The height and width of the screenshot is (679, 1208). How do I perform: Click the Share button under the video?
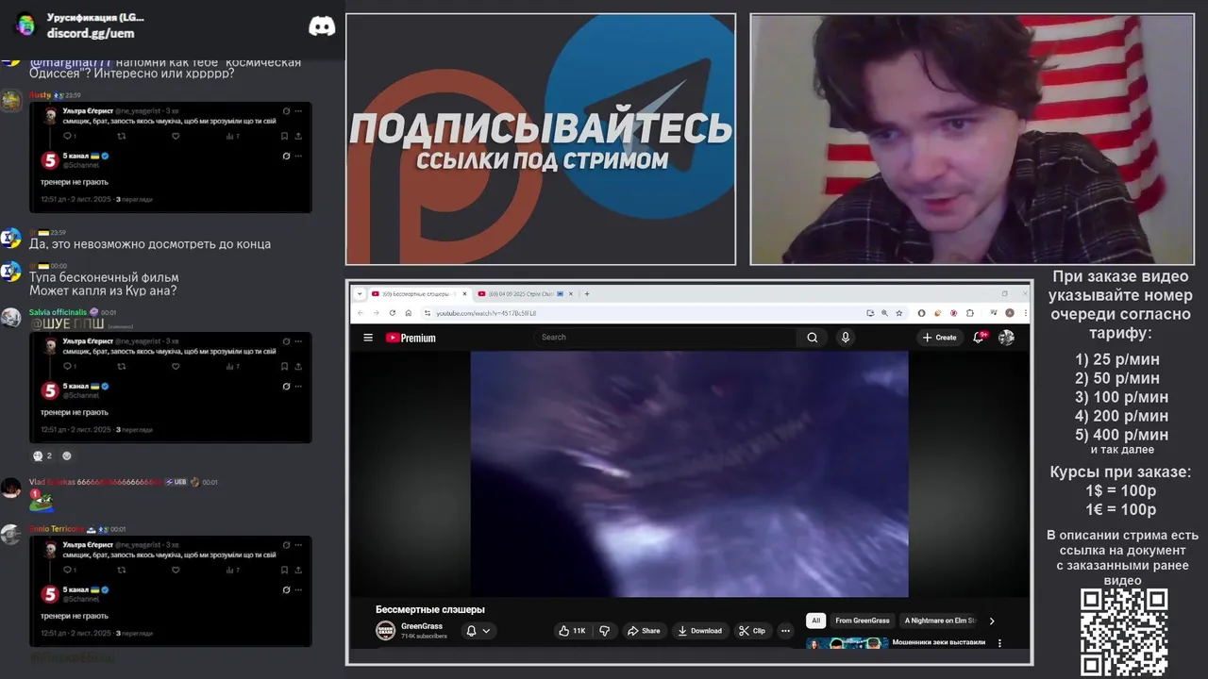point(645,631)
